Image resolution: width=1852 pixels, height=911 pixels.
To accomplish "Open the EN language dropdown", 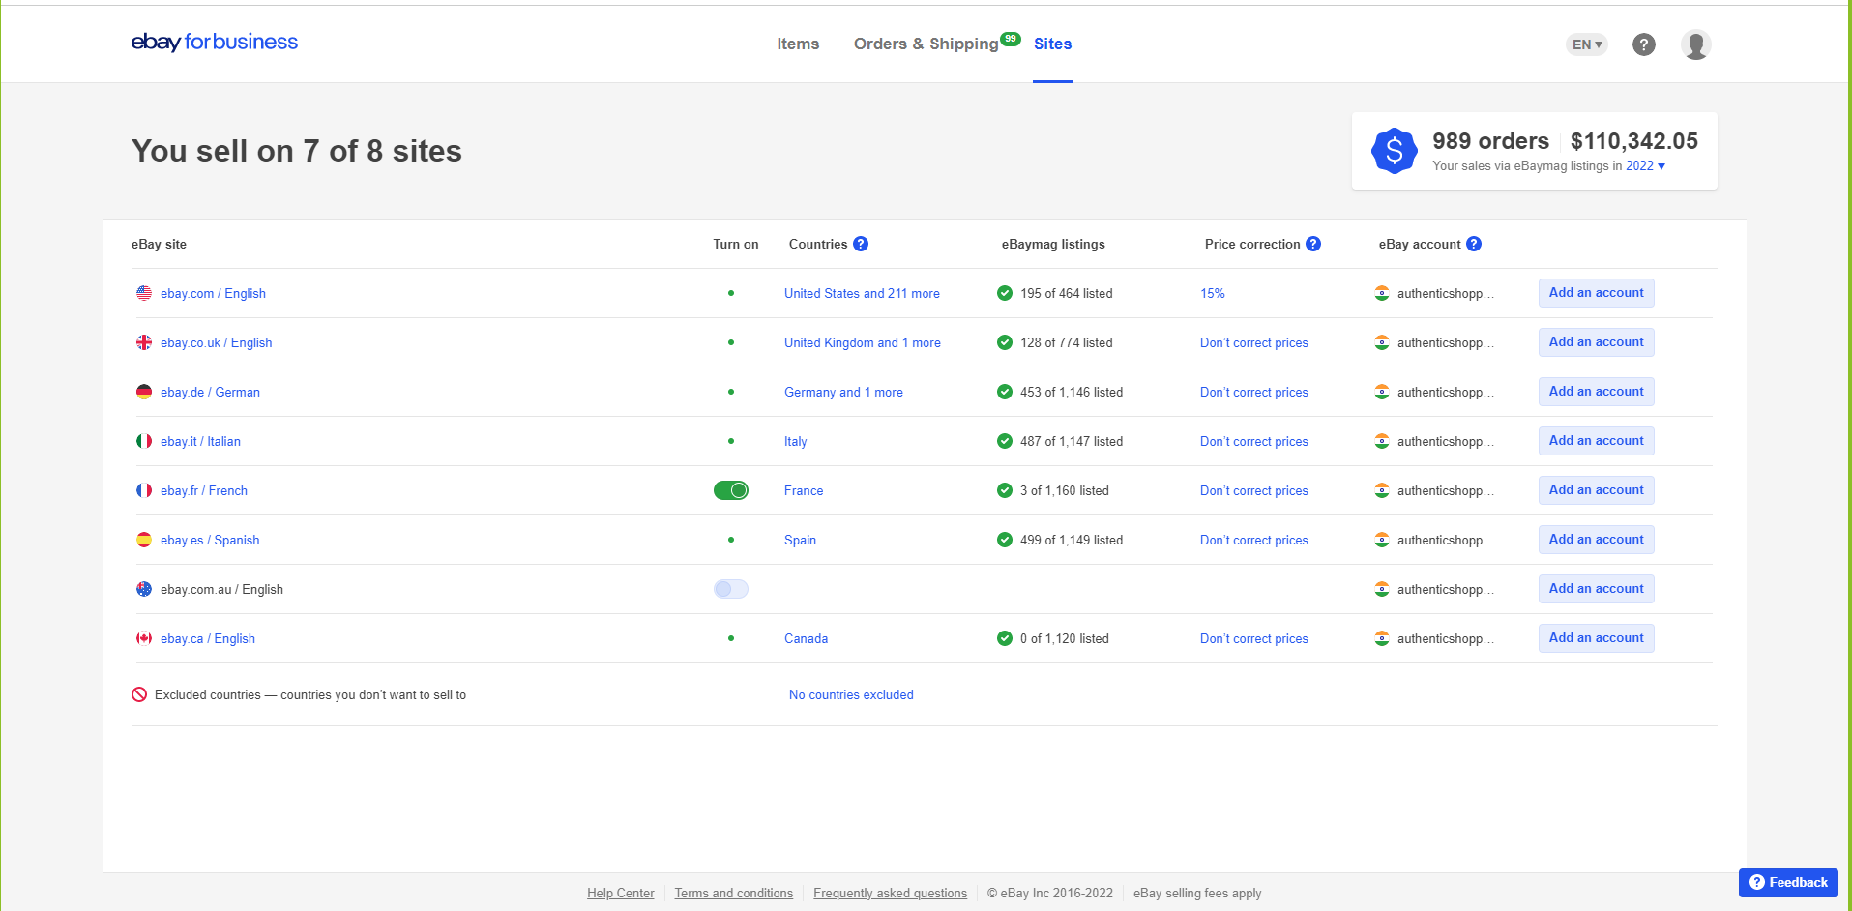I will [1586, 44].
